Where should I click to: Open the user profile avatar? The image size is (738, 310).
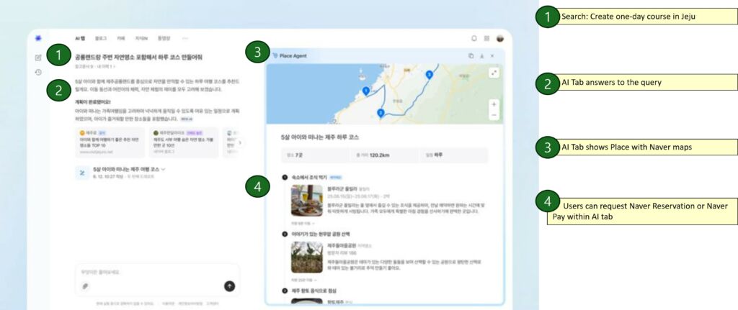coord(500,39)
